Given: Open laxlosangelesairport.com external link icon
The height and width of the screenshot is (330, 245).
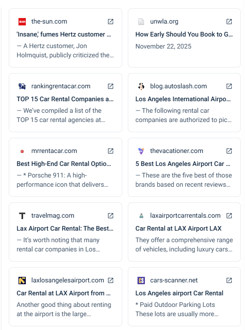Looking at the screenshot, I should point(111,281).
